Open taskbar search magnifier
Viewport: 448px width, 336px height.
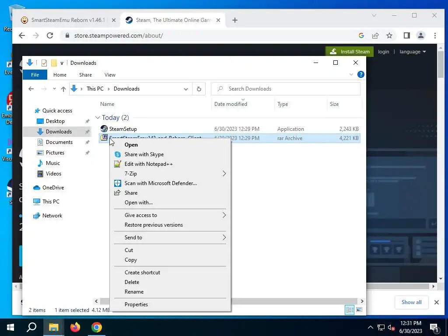(31, 327)
